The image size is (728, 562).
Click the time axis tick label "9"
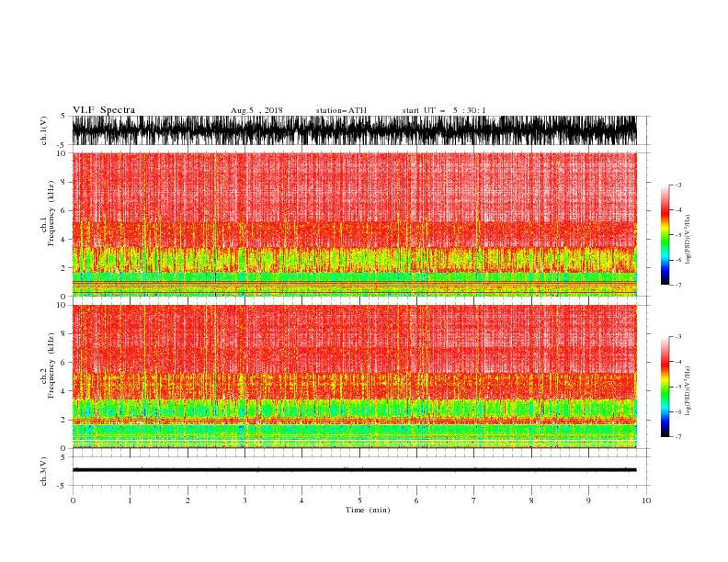588,500
